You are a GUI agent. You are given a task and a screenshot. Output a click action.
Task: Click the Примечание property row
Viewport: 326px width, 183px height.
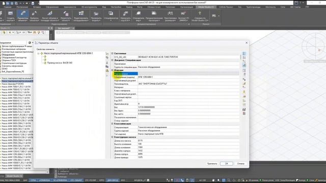[176, 64]
